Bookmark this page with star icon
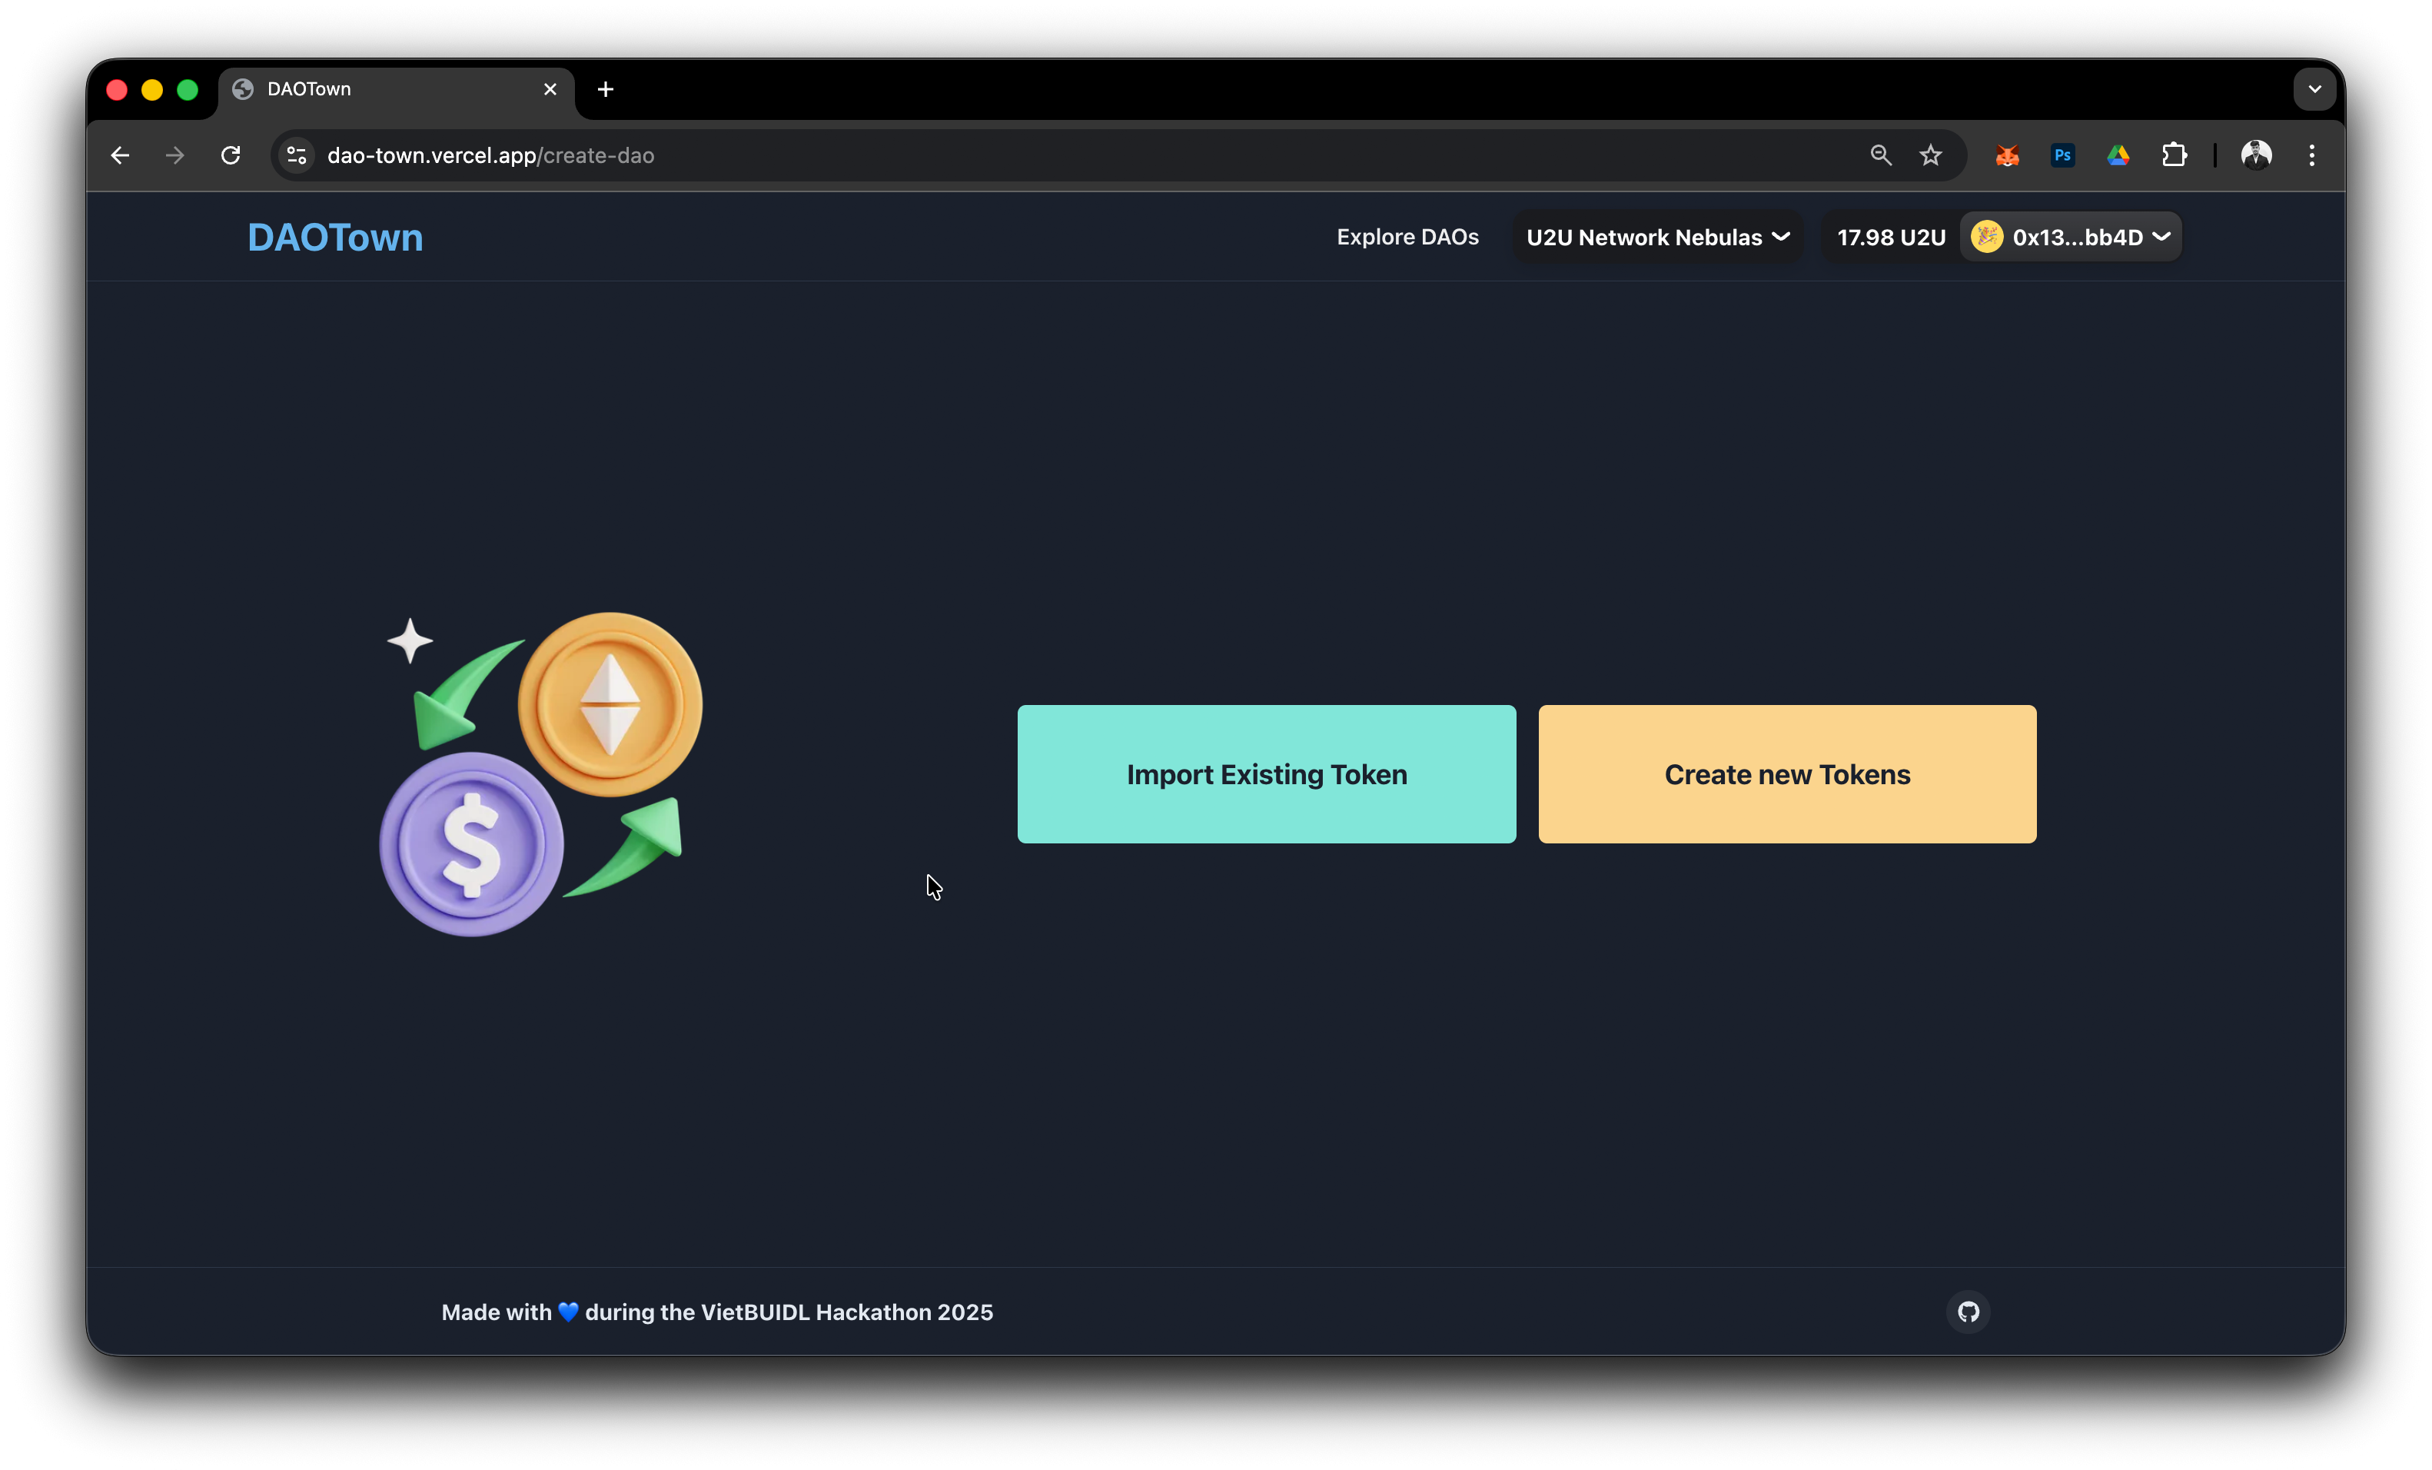2432x1470 pixels. [x=1929, y=155]
